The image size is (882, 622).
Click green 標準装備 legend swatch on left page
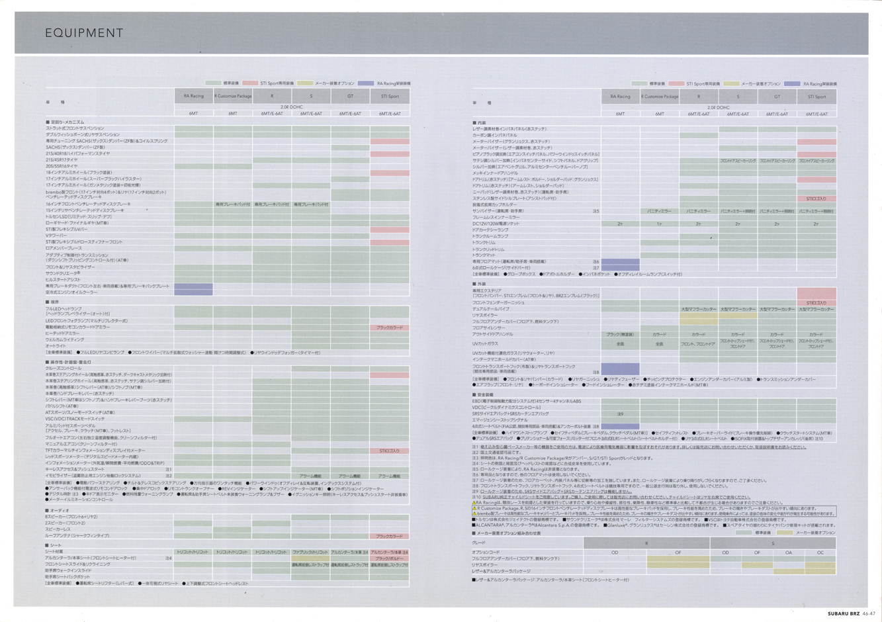(x=213, y=83)
